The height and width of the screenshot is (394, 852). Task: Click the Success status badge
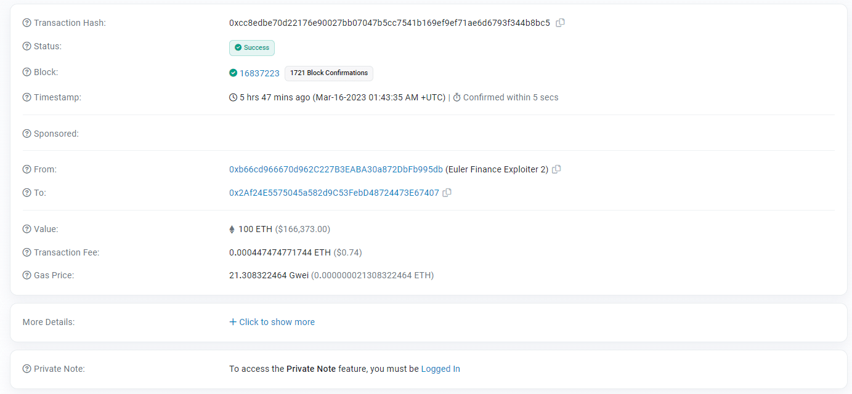[251, 47]
